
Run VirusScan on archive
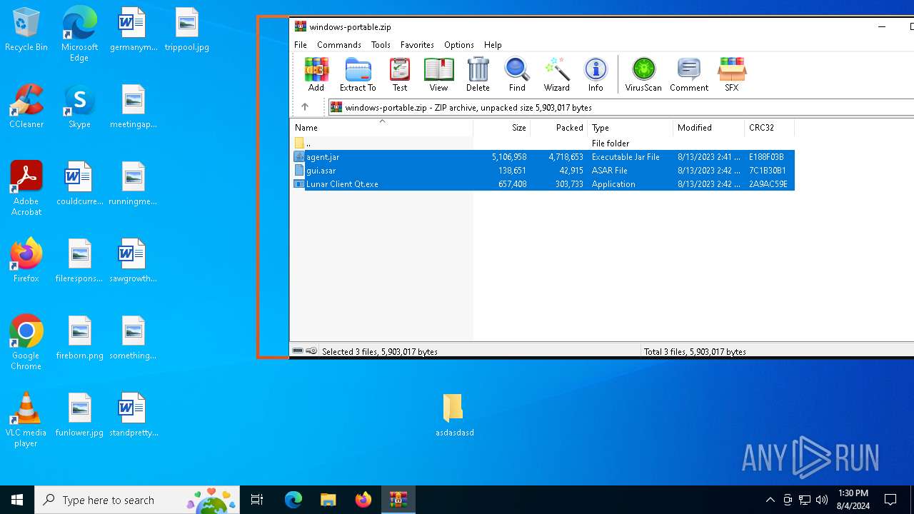[x=643, y=75]
